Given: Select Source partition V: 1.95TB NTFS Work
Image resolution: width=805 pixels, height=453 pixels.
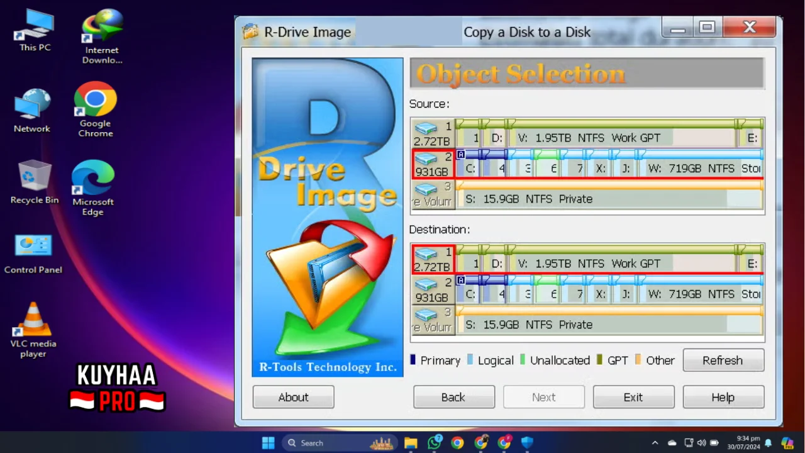Looking at the screenshot, I should (x=621, y=133).
